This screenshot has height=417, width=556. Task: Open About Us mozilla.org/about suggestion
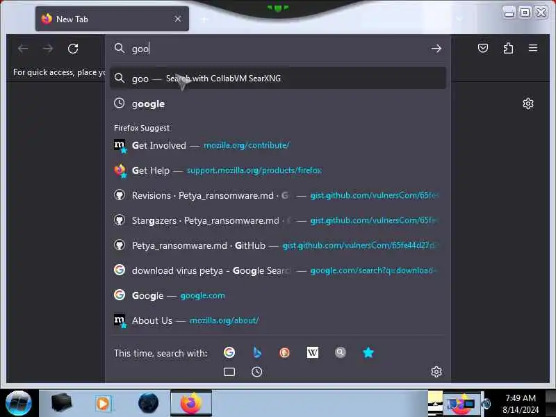tap(278, 320)
